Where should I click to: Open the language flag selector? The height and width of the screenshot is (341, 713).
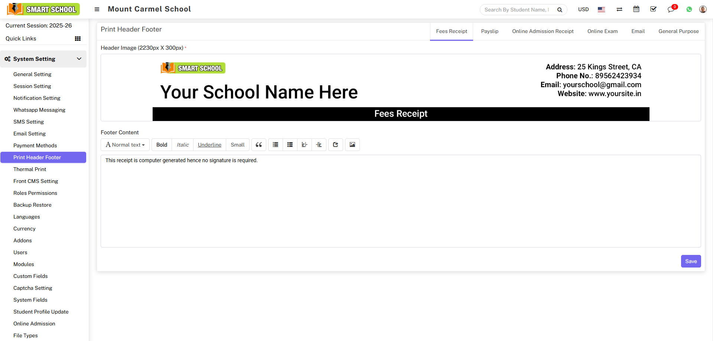click(601, 9)
